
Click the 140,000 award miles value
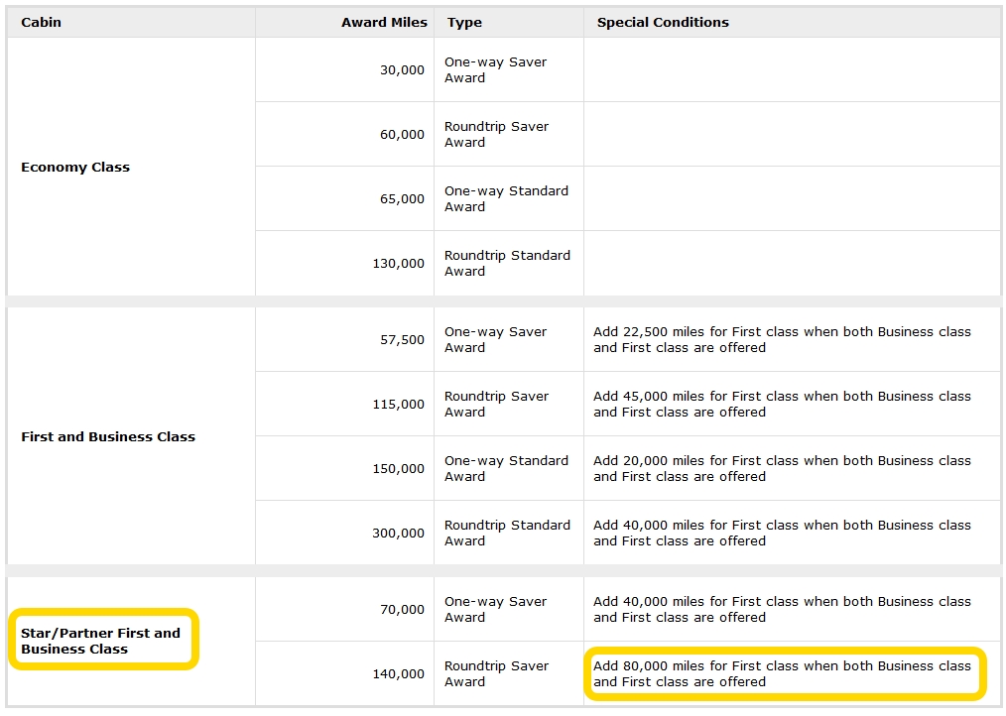click(x=398, y=674)
